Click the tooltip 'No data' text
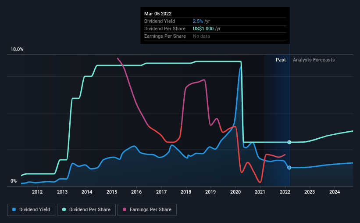This screenshot has height=223, width=360. (x=201, y=36)
